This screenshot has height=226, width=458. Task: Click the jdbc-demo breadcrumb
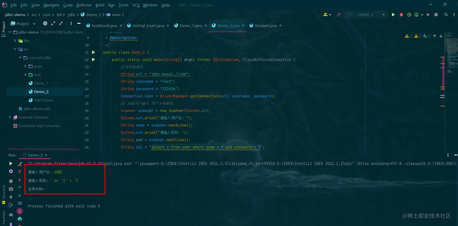[x=15, y=15]
